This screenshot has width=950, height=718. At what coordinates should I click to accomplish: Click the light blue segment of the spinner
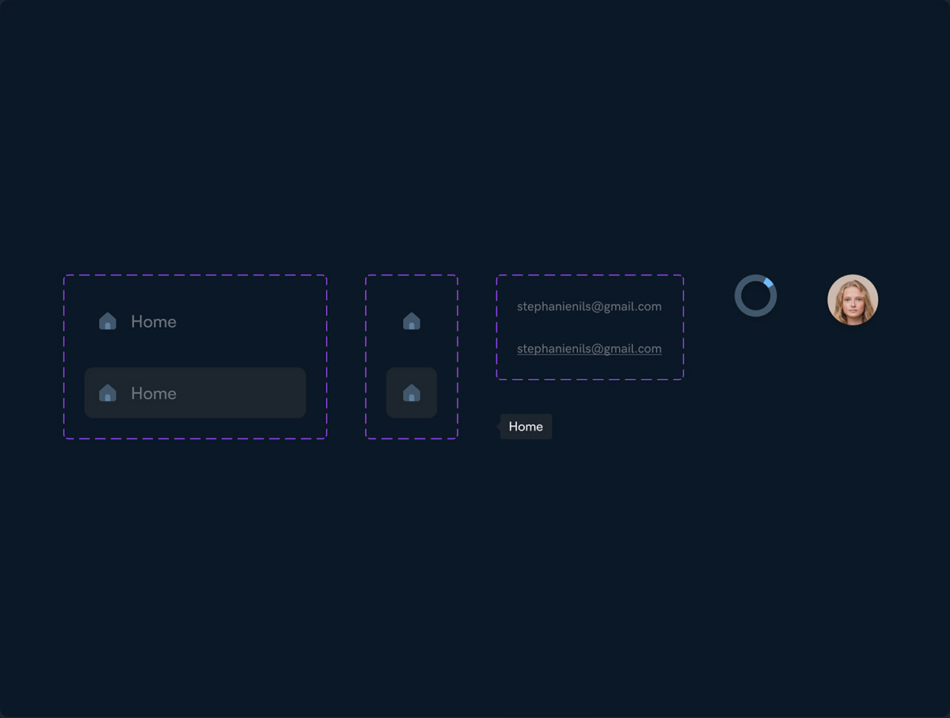point(768,283)
